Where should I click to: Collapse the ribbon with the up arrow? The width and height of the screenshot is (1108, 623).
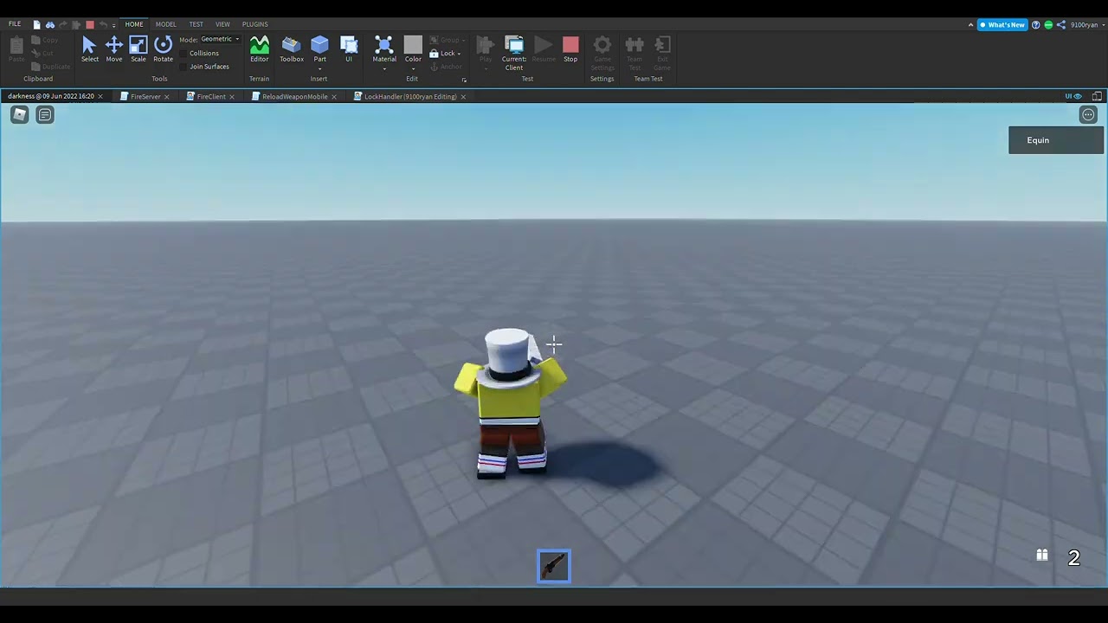point(970,24)
